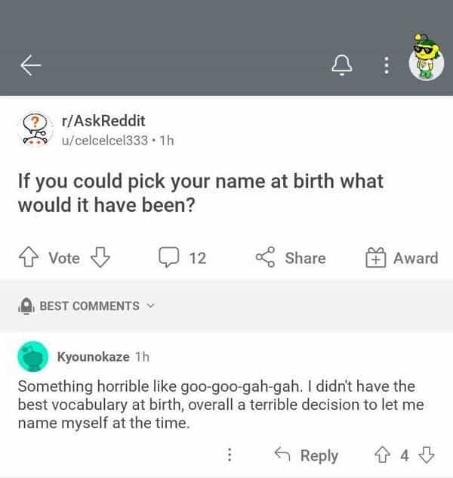Downvote Kyounokaze's comment

tap(426, 455)
